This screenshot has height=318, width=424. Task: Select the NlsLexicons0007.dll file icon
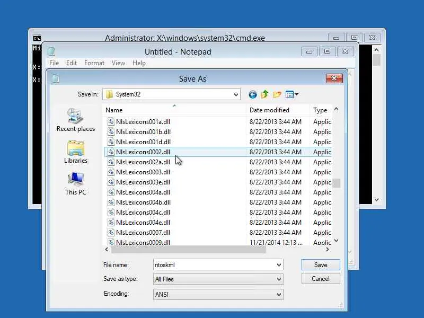click(111, 232)
